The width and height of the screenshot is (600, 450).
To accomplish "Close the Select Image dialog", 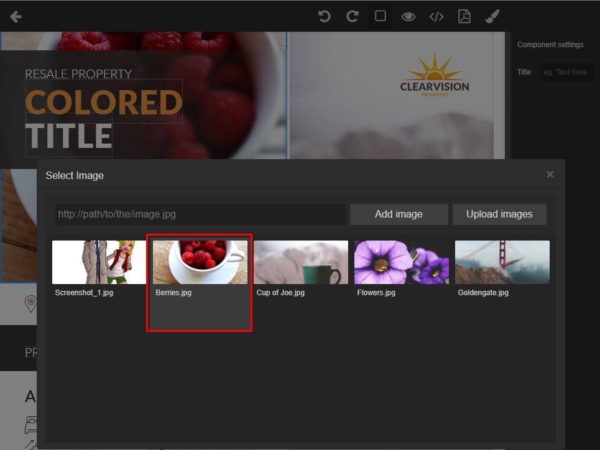I will click(x=550, y=175).
